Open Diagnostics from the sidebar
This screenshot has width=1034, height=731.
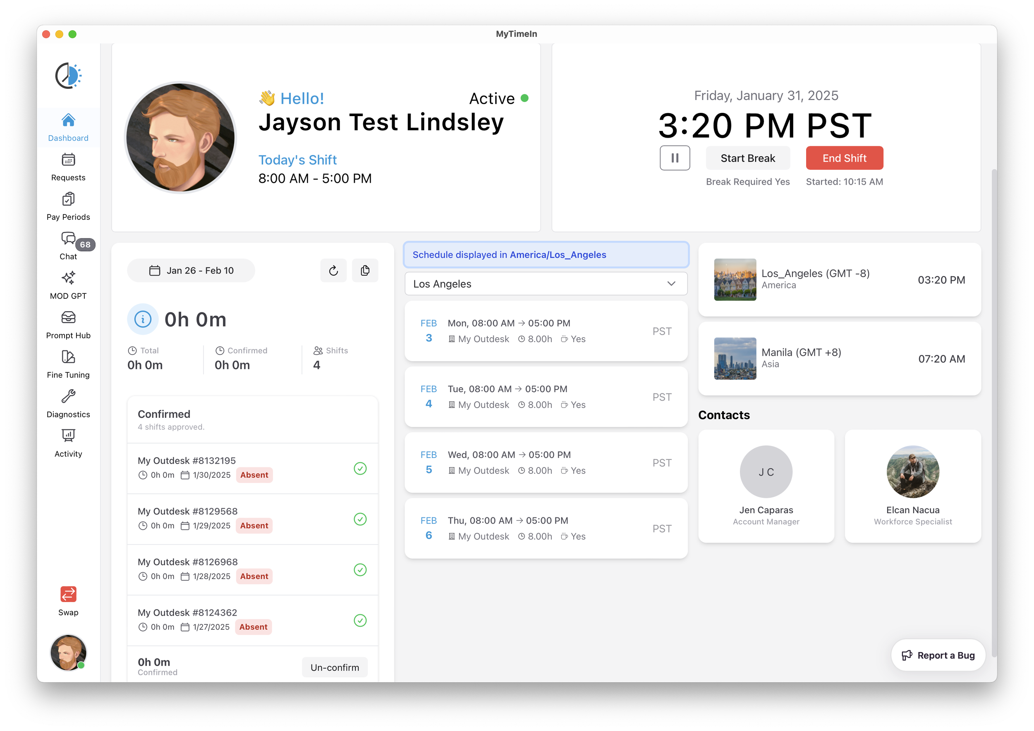click(68, 403)
